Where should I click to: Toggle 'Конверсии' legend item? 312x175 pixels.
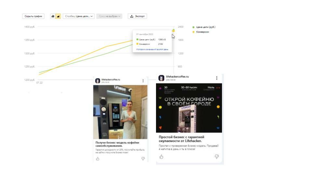coord(201,32)
